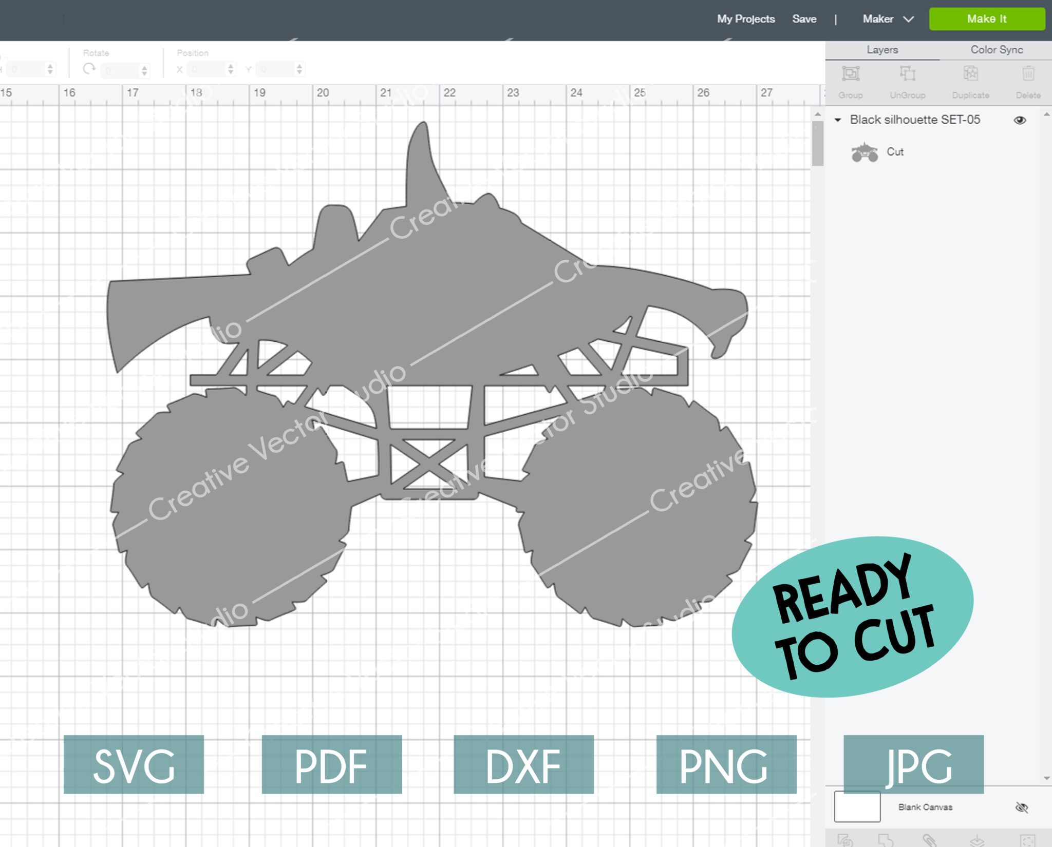Click the size field stepper left of Rotate
The image size is (1052, 847).
[x=50, y=69]
